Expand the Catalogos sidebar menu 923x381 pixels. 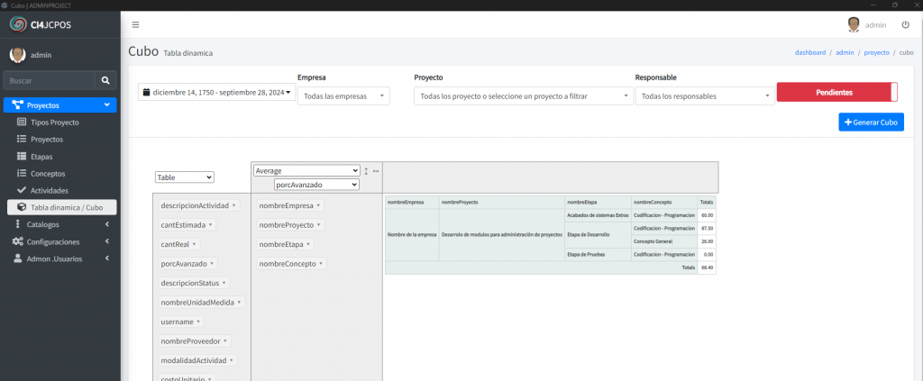click(x=59, y=224)
